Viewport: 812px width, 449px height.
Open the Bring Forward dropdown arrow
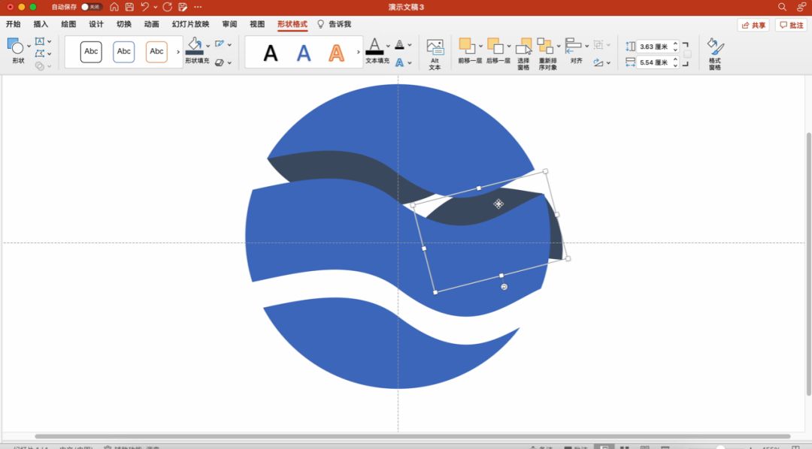point(480,46)
